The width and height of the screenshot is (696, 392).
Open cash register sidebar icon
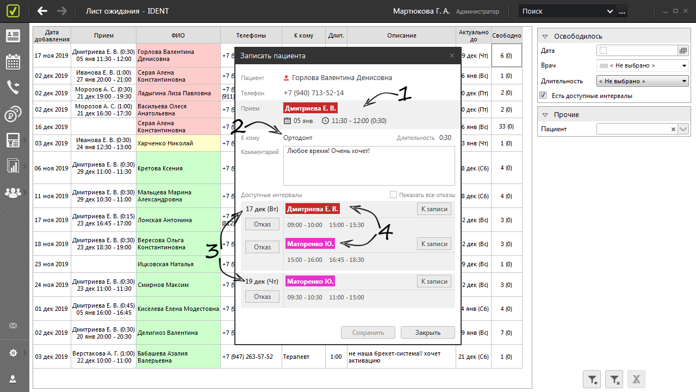[13, 140]
